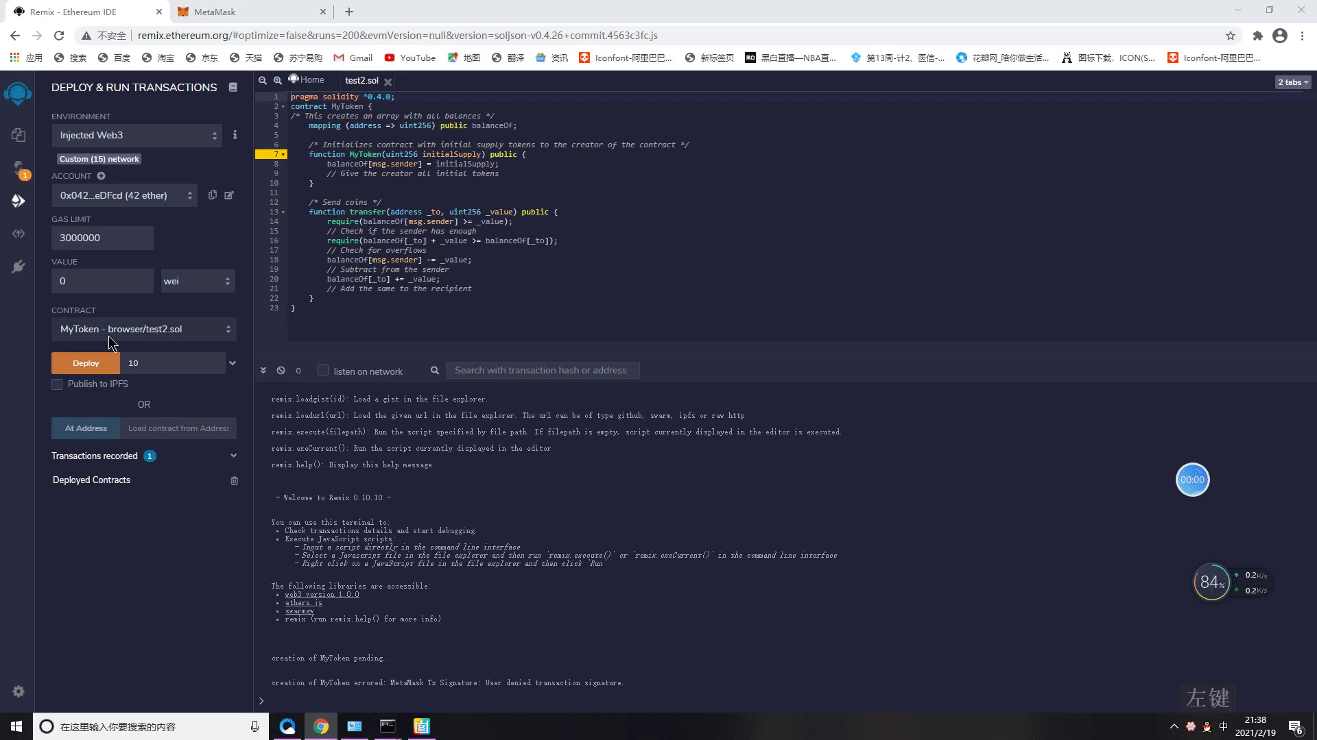This screenshot has width=1317, height=740.
Task: Open the wei unit dropdown
Action: [x=198, y=281]
